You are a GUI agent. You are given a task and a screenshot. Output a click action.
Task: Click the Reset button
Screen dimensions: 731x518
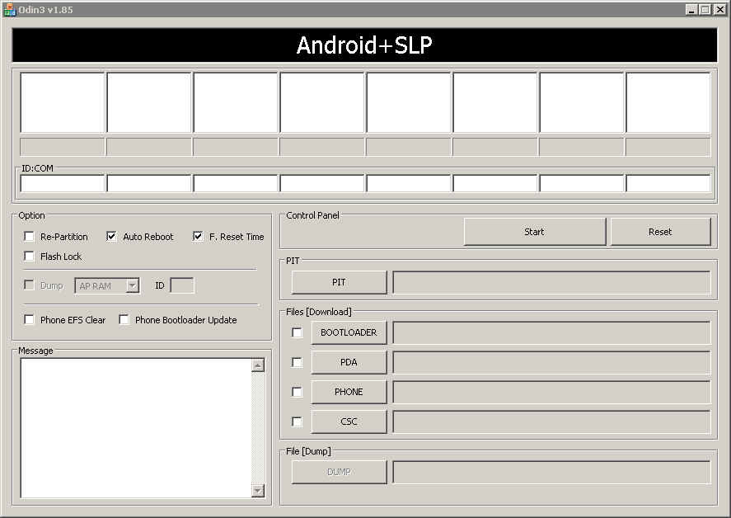tap(660, 232)
